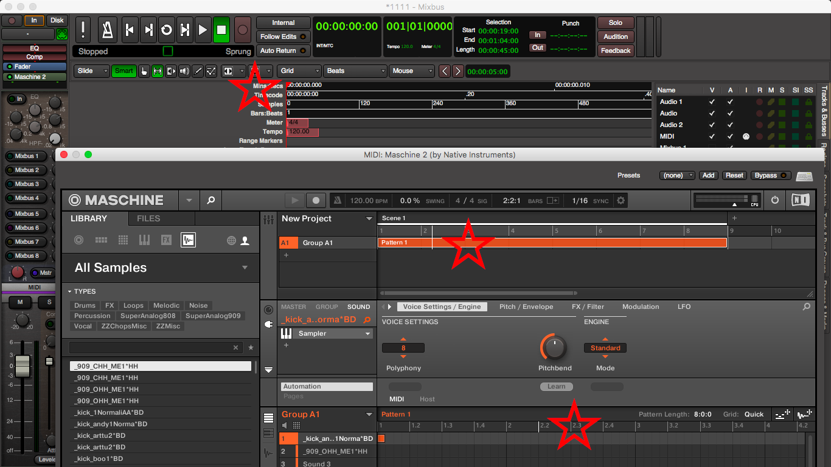Screen dimensions: 831x467
Task: Open the Pitch / Envelope tab
Action: (526, 307)
